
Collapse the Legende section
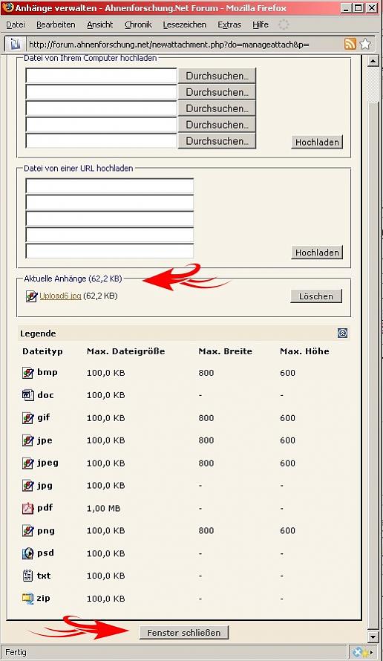pyautogui.click(x=343, y=333)
